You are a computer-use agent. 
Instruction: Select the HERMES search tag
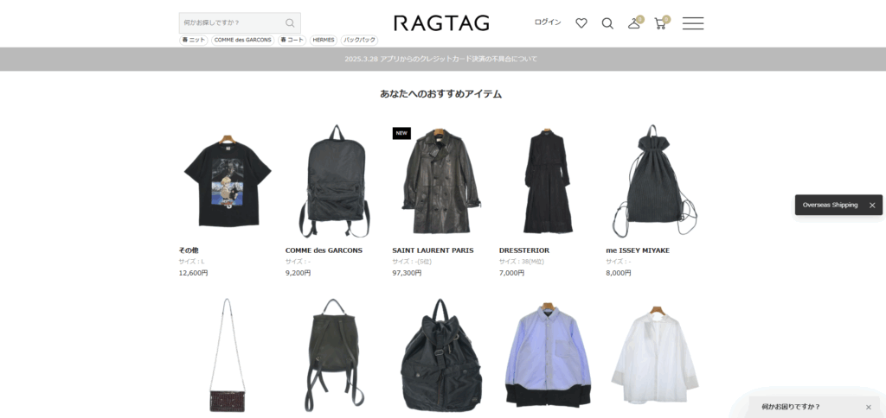pos(324,40)
